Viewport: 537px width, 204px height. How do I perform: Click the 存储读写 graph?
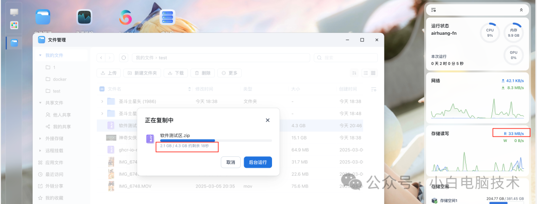477,161
